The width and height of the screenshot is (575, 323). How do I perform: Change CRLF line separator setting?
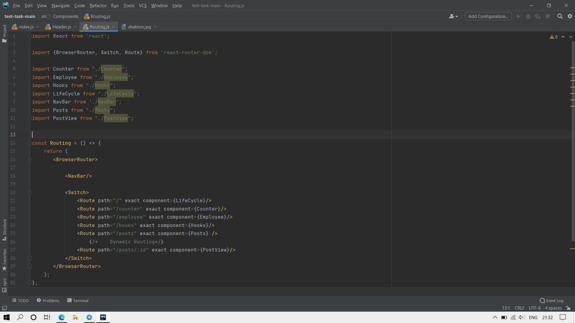coord(519,308)
